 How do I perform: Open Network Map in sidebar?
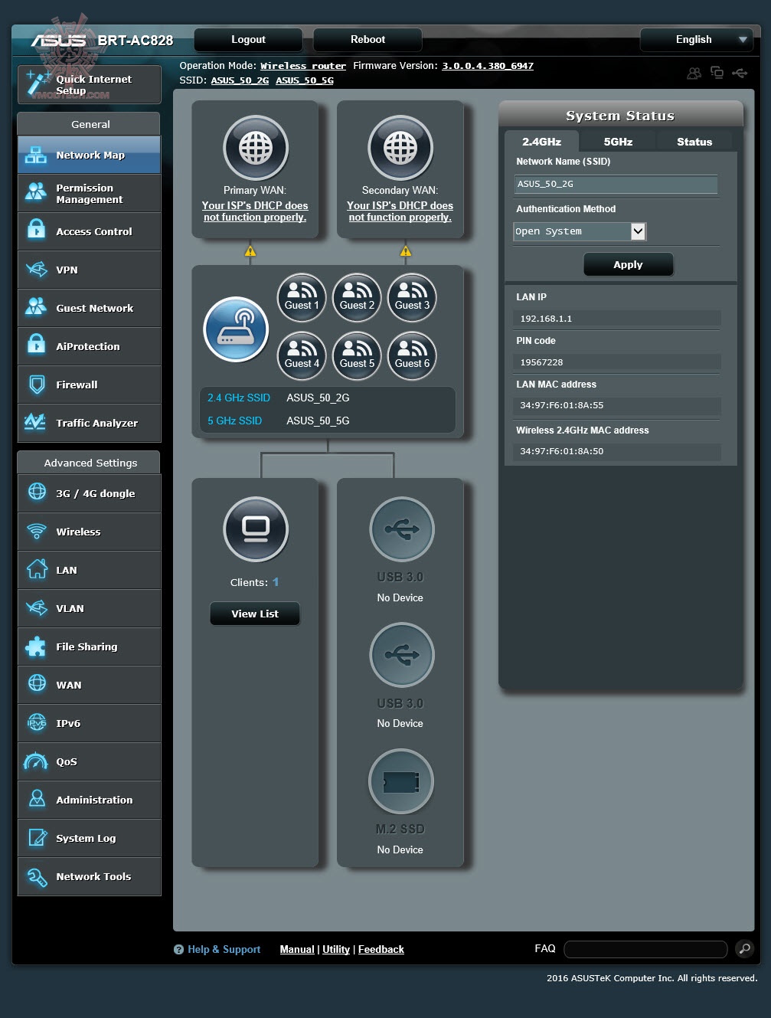pyautogui.click(x=90, y=155)
